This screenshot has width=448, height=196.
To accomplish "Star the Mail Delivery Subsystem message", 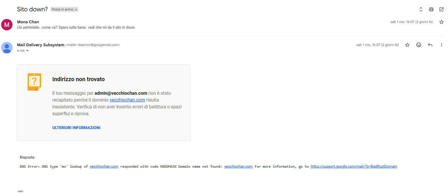I will (x=407, y=45).
